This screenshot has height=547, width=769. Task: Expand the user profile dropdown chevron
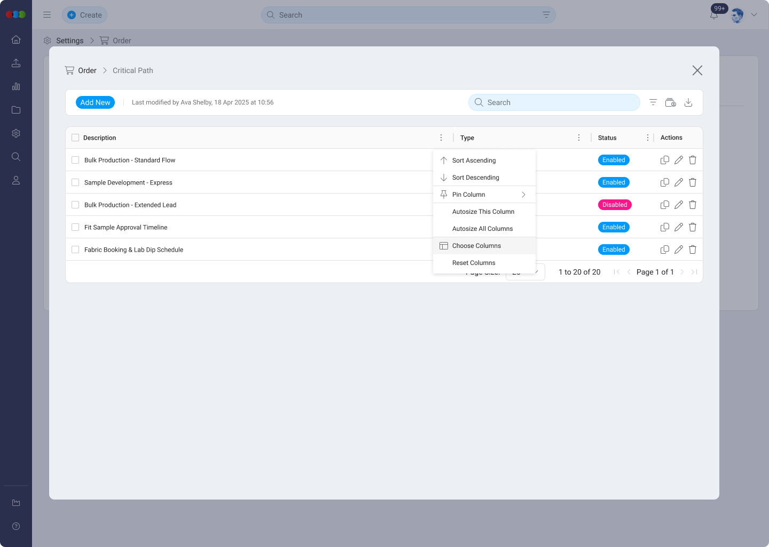[x=754, y=15]
